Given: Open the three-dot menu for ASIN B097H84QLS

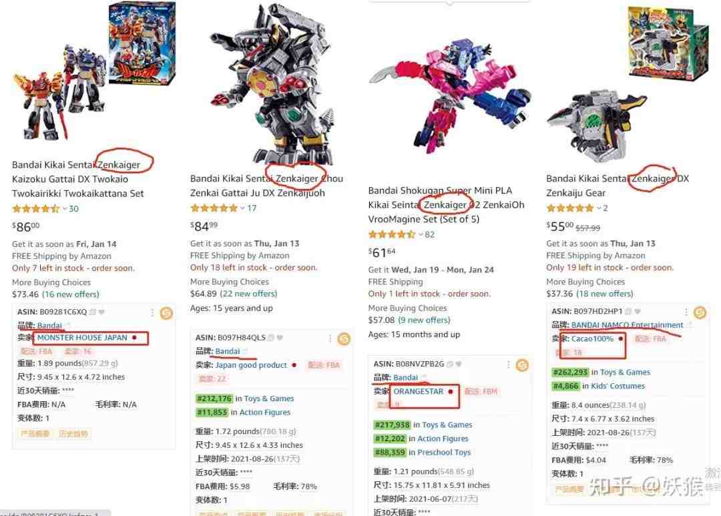Looking at the screenshot, I should (x=330, y=338).
